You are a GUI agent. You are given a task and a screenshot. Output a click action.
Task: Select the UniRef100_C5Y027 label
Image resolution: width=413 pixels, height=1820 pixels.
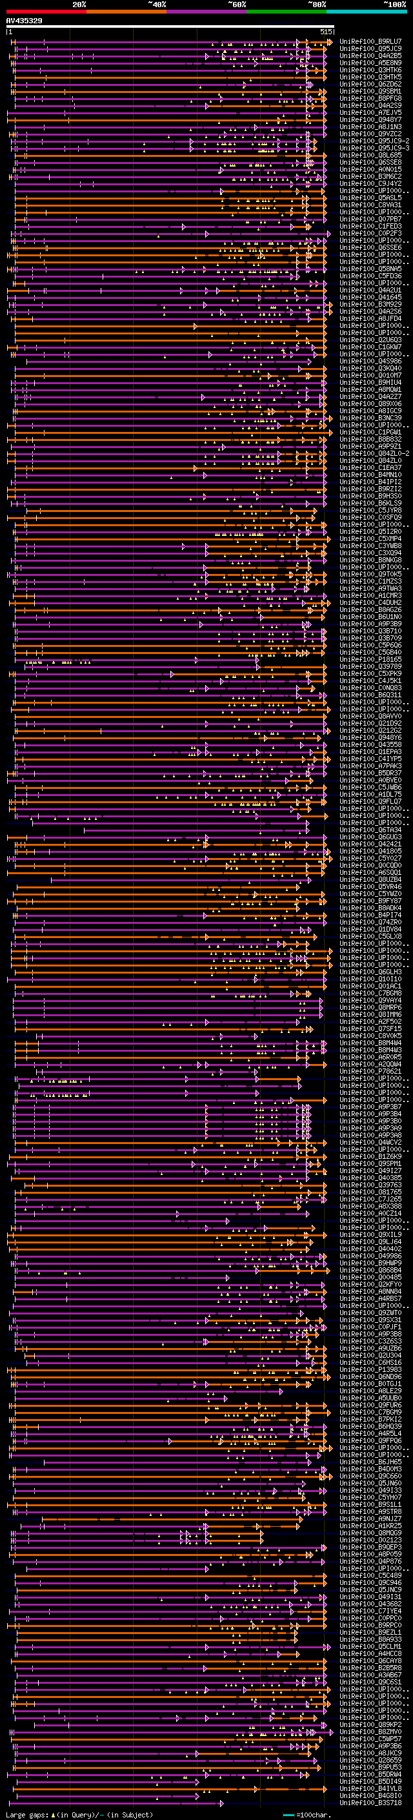tap(370, 859)
